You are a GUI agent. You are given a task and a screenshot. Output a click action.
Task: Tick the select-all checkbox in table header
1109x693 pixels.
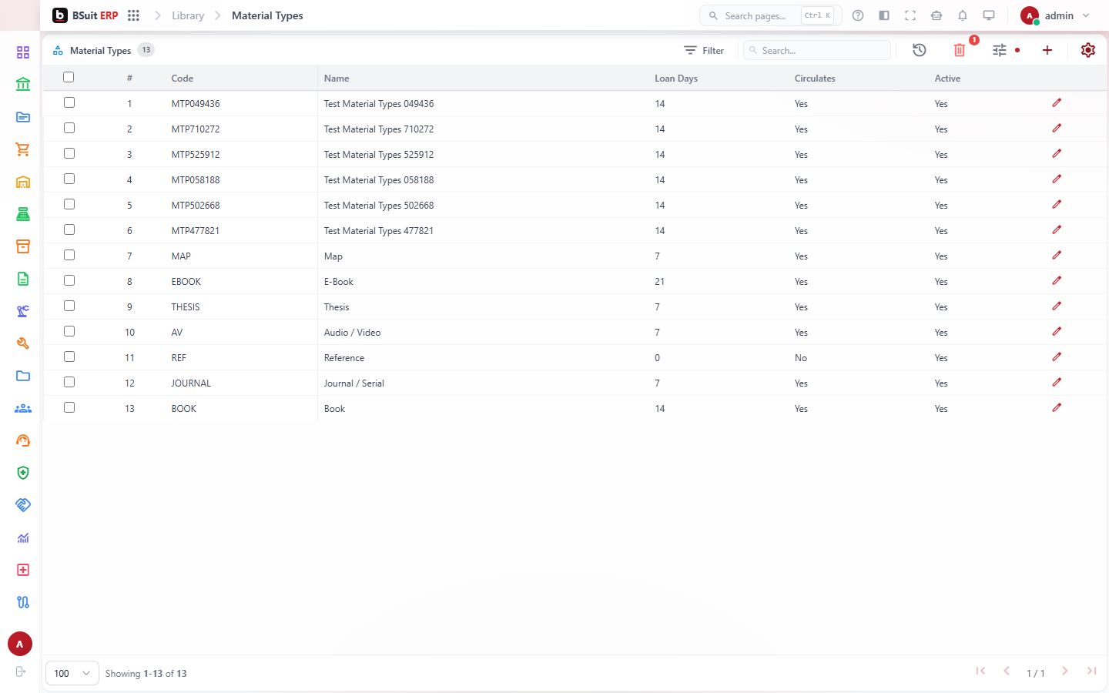[x=69, y=77]
